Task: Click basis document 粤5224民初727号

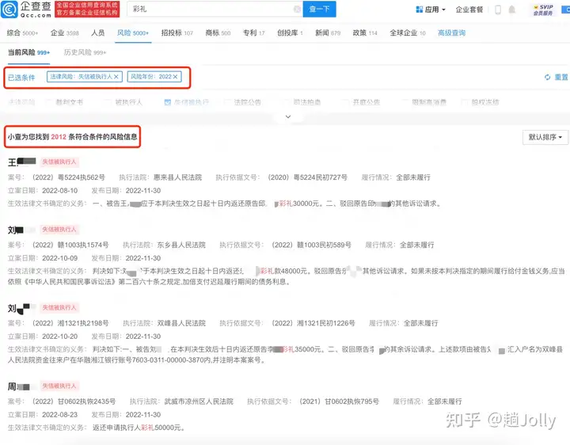Action: (307, 177)
